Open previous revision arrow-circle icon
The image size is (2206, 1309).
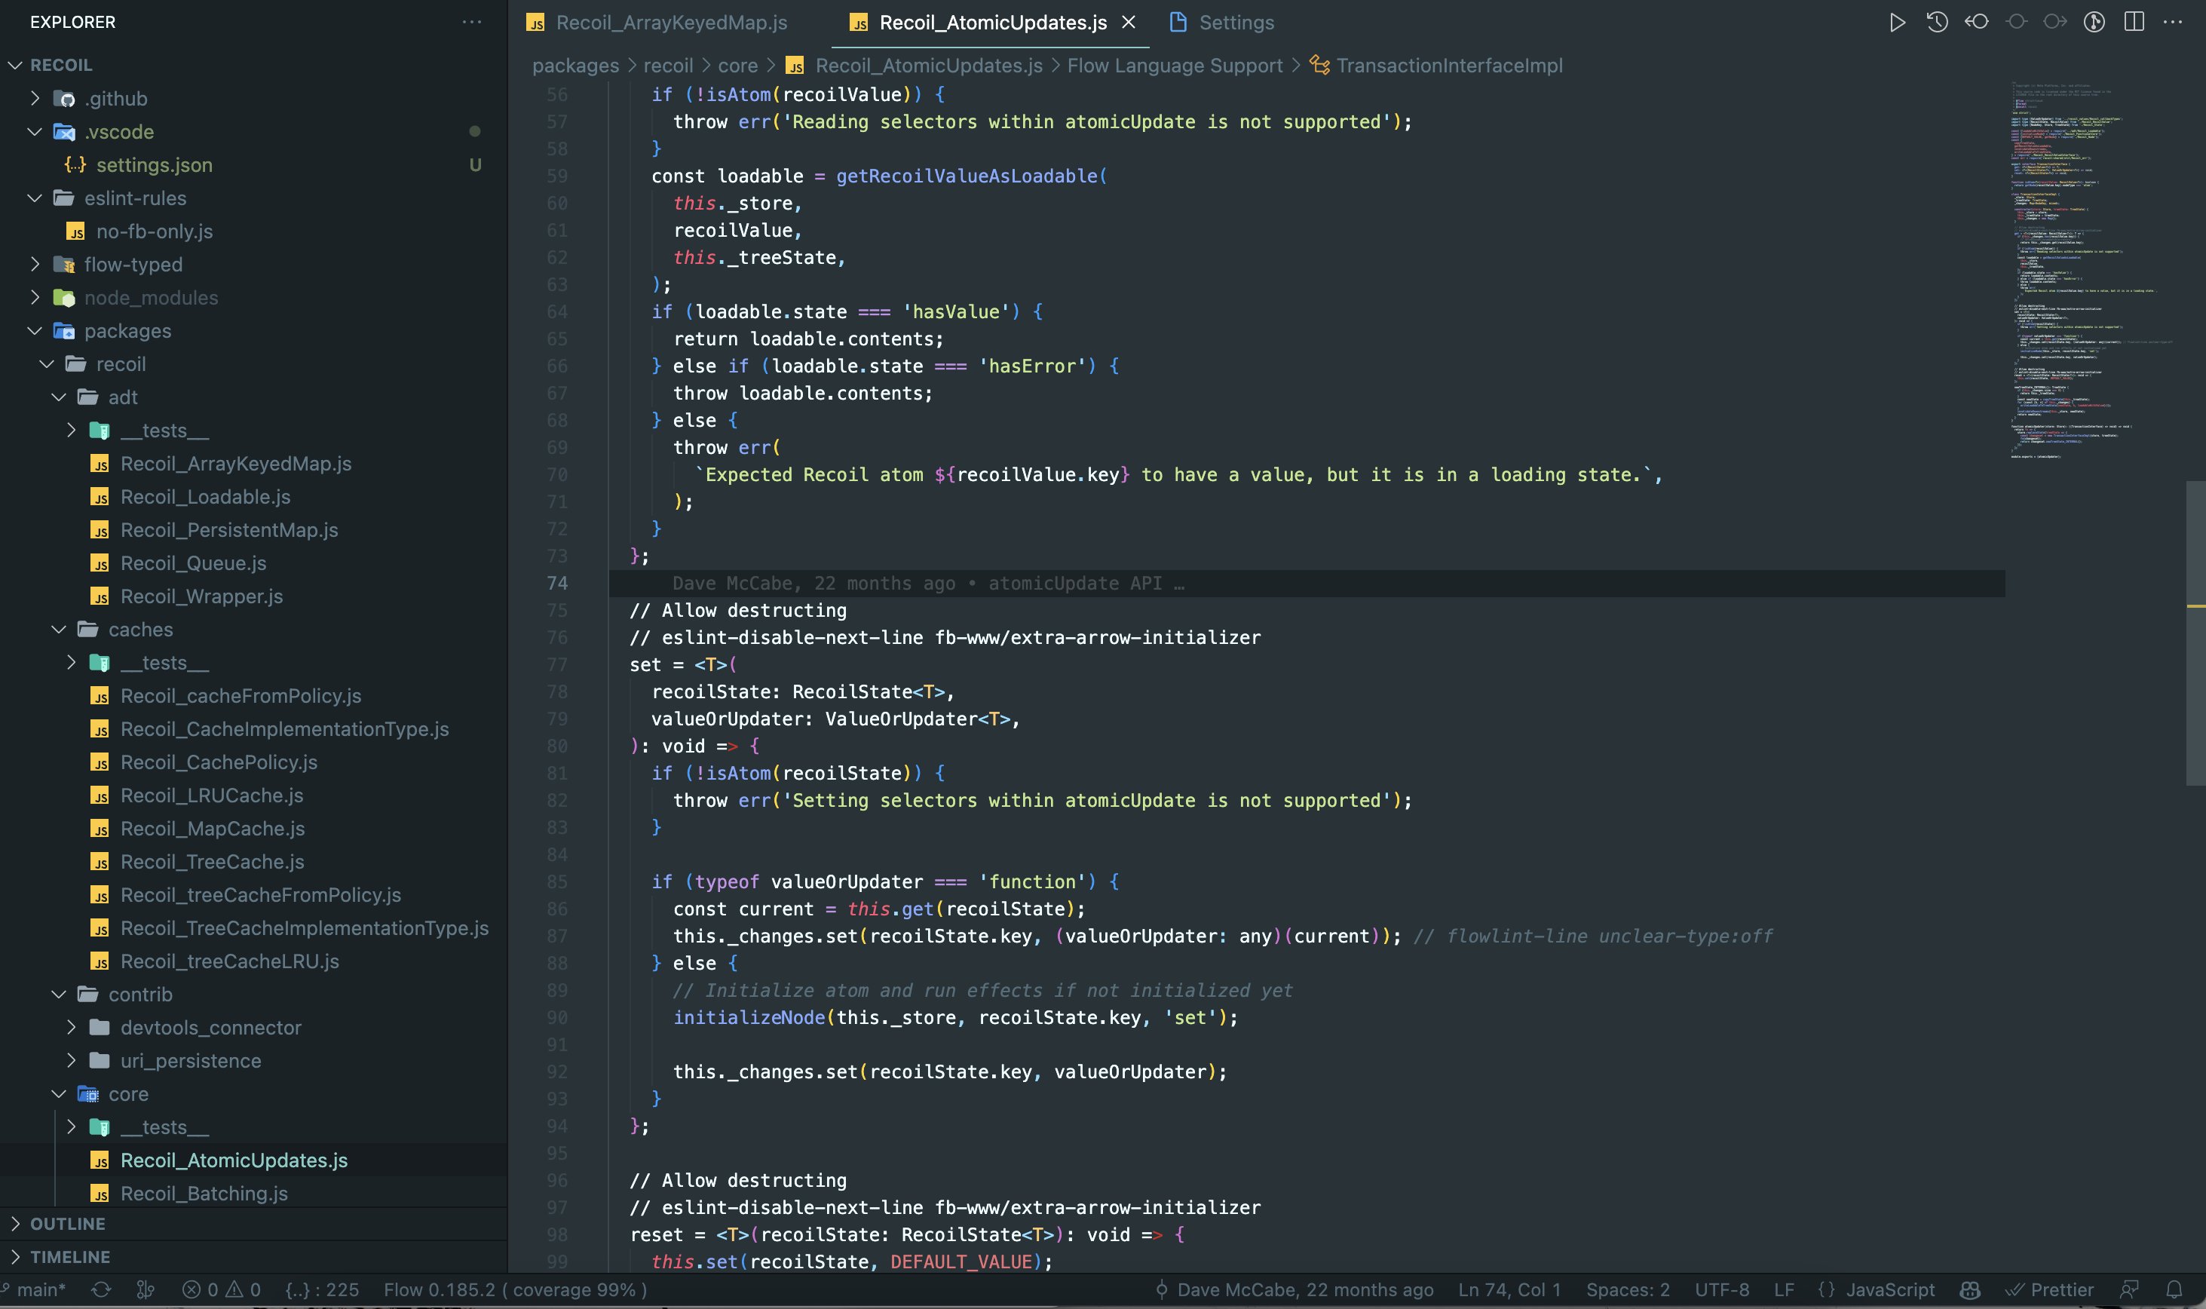tap(1976, 22)
